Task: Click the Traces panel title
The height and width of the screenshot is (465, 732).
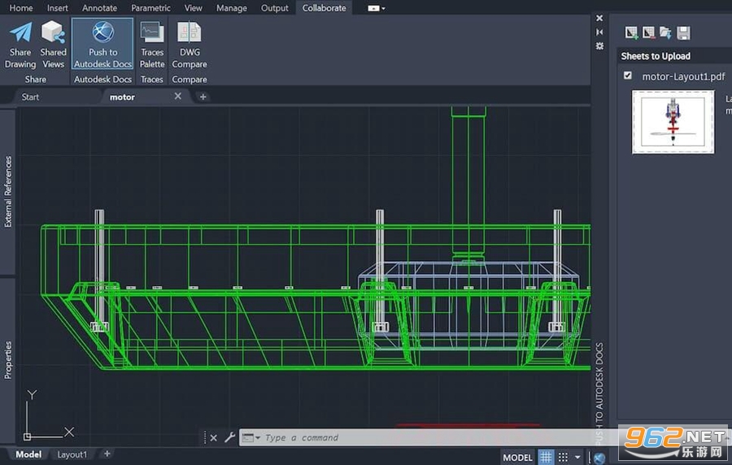Action: pyautogui.click(x=152, y=80)
